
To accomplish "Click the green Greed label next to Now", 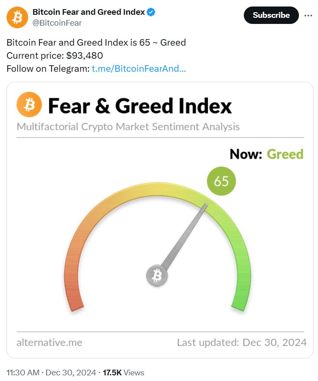I will click(285, 154).
